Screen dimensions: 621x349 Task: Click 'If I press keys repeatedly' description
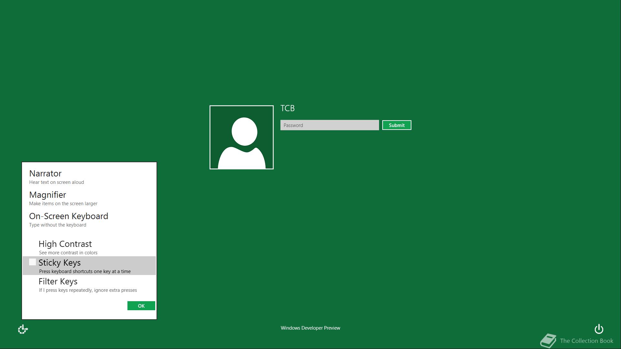tap(88, 290)
